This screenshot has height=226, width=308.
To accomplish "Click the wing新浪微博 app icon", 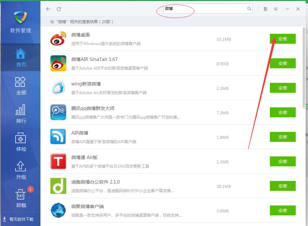I will click(58, 88).
